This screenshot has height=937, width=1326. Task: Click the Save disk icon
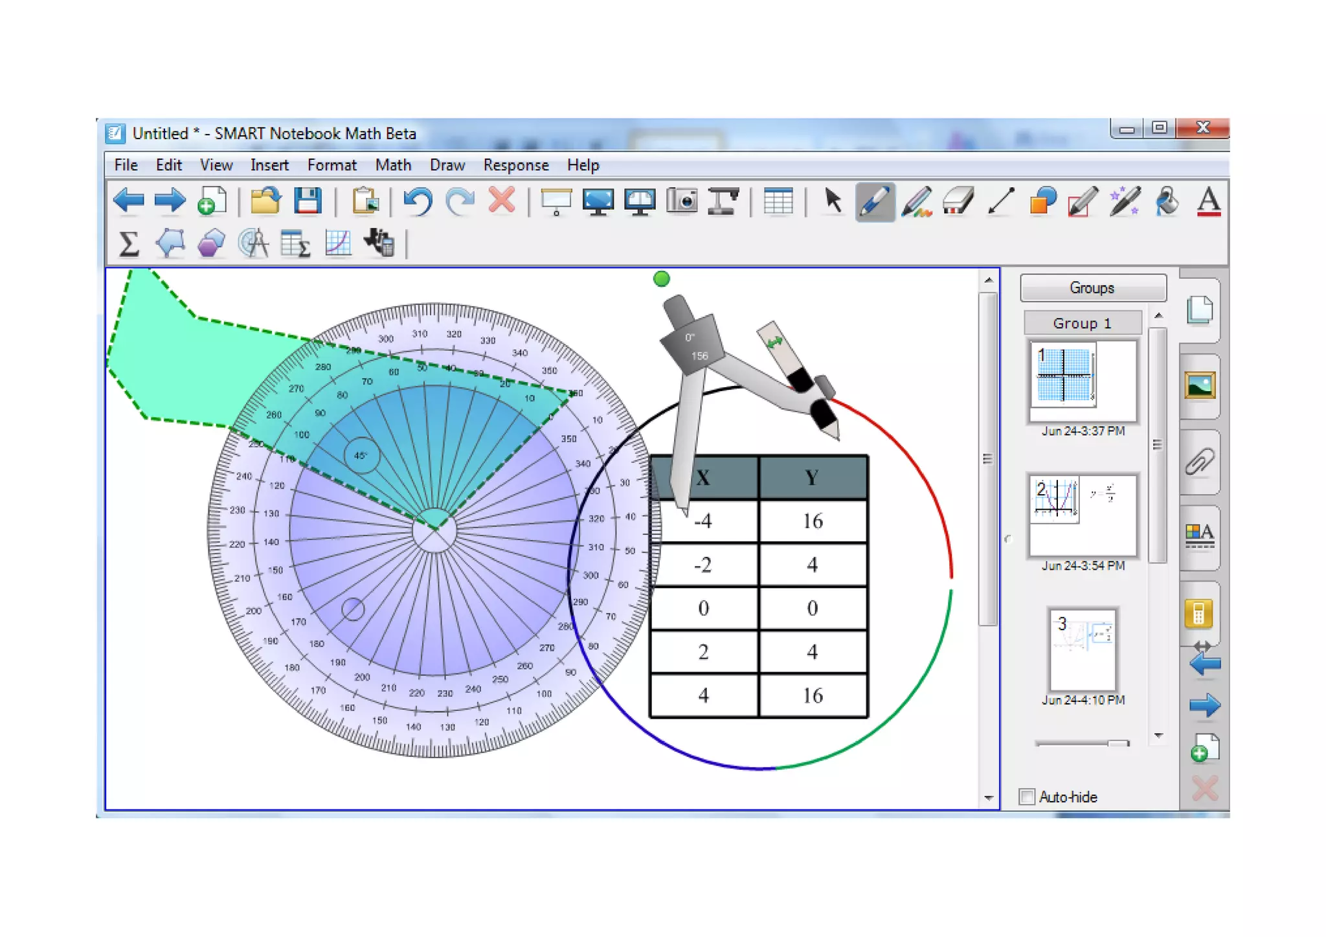pyautogui.click(x=308, y=201)
